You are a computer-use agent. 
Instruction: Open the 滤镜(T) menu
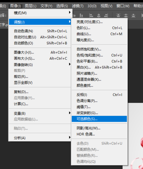(x=77, y=6)
